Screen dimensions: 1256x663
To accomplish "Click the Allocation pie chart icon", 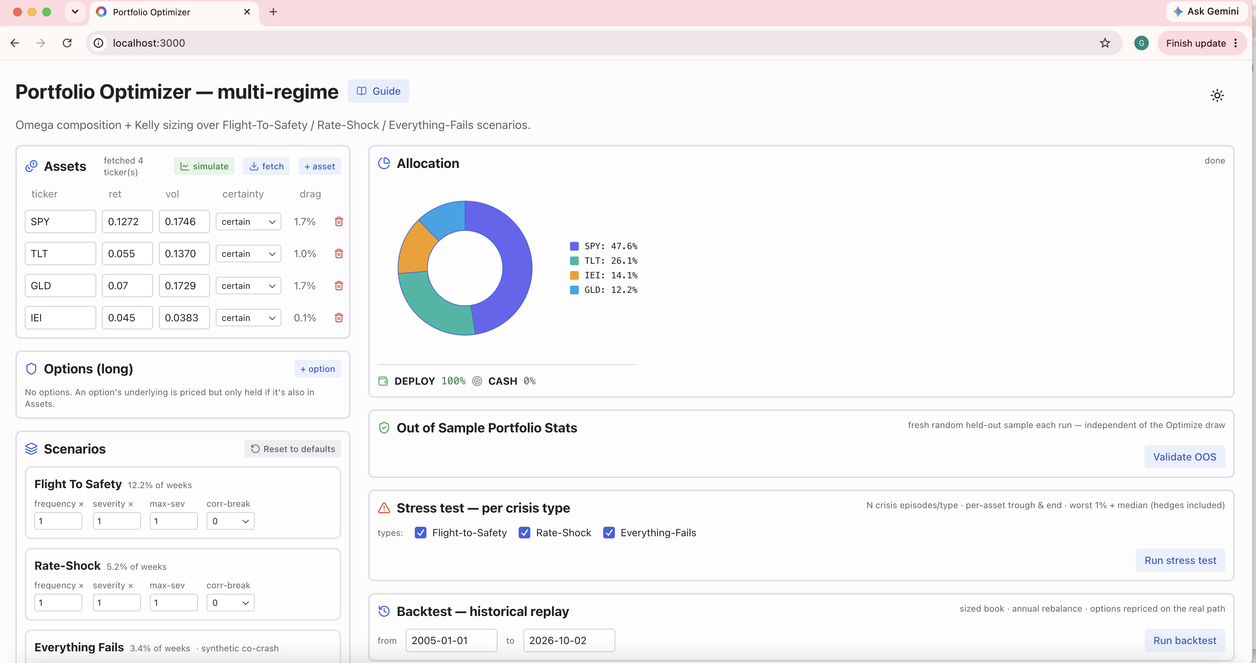I will [x=384, y=163].
